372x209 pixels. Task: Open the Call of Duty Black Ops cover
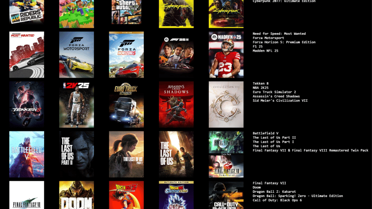(226, 195)
